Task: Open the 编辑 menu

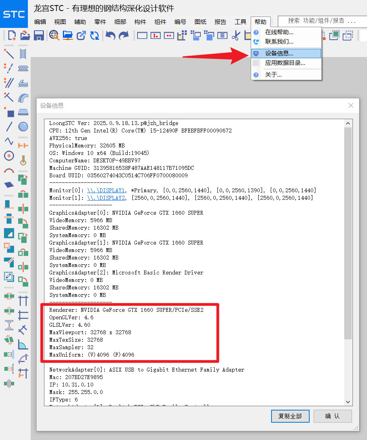Action: pos(40,22)
